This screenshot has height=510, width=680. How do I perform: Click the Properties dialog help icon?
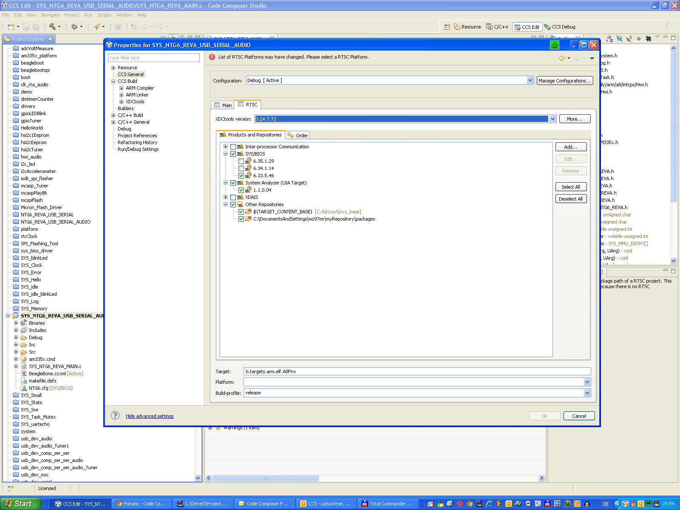115,416
